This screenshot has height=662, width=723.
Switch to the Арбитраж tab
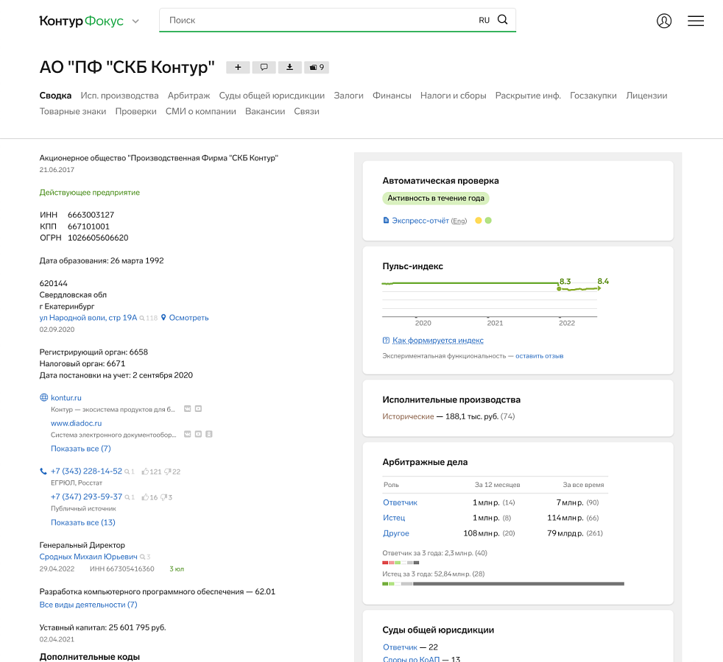(x=188, y=96)
